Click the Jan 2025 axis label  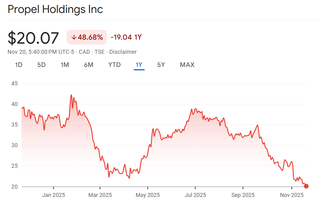pyautogui.click(x=53, y=195)
